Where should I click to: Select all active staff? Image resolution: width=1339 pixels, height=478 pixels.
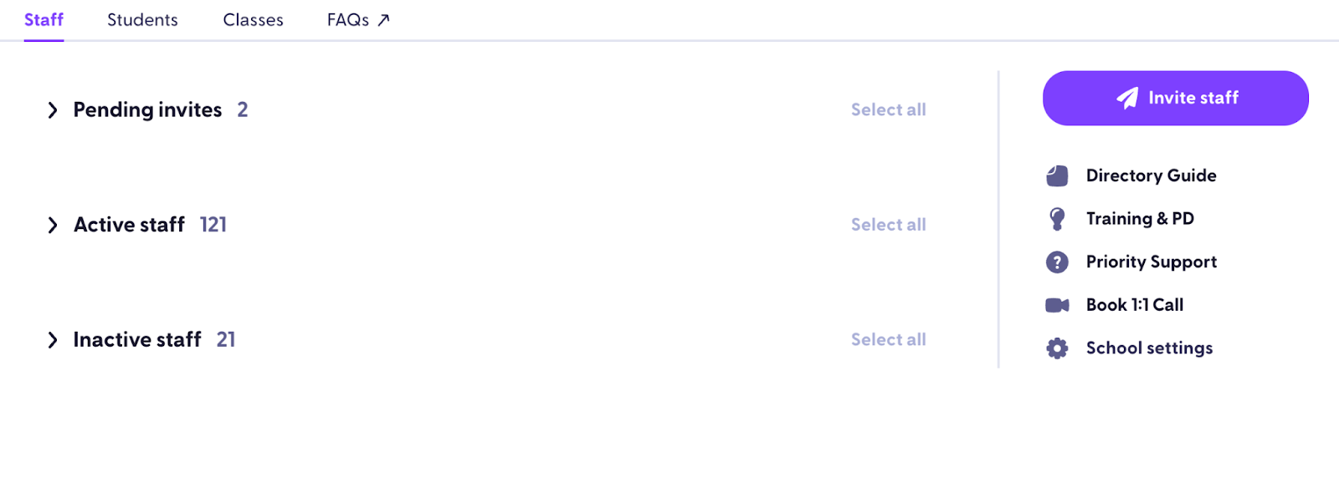(x=888, y=225)
